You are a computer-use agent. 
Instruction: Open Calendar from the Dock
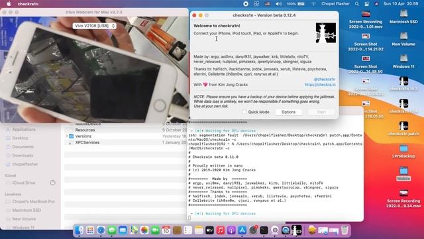pos(166,230)
